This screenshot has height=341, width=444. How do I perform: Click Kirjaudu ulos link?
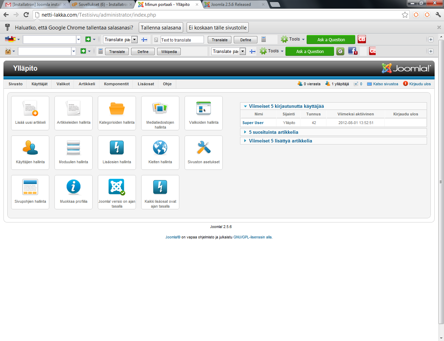(417, 84)
